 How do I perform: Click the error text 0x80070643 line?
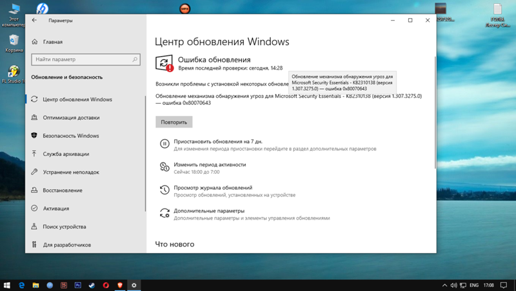(x=183, y=103)
